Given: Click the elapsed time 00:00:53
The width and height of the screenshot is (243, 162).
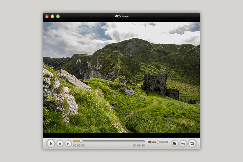Looking at the screenshot, I should 78,145.
